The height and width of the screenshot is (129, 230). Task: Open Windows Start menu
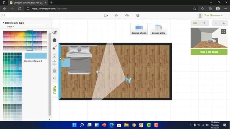click(74, 125)
